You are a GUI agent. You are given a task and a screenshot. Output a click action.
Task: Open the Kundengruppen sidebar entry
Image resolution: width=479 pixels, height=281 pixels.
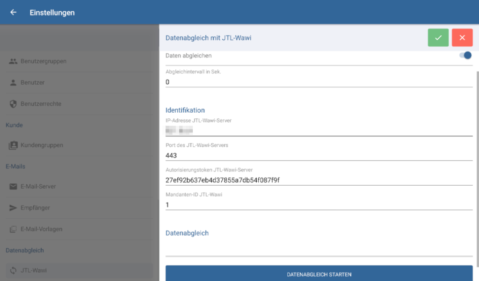click(42, 145)
